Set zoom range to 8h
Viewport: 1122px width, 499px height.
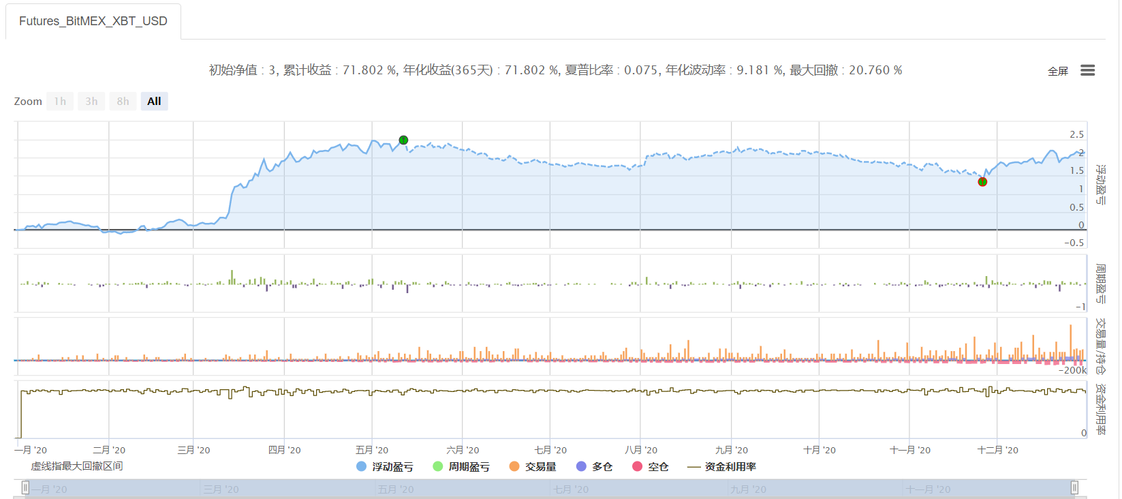(x=123, y=102)
